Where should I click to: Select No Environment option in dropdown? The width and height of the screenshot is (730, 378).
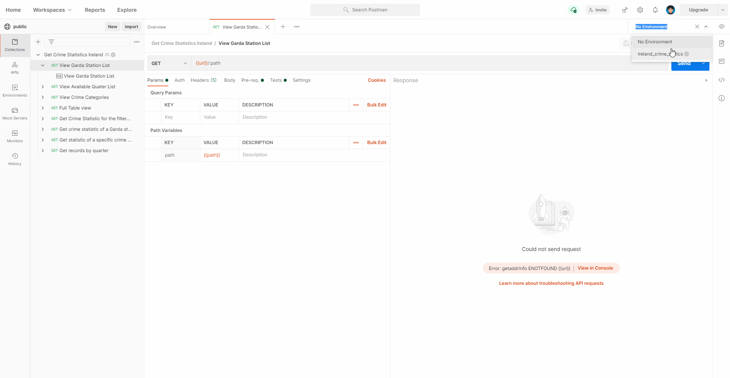pyautogui.click(x=672, y=42)
